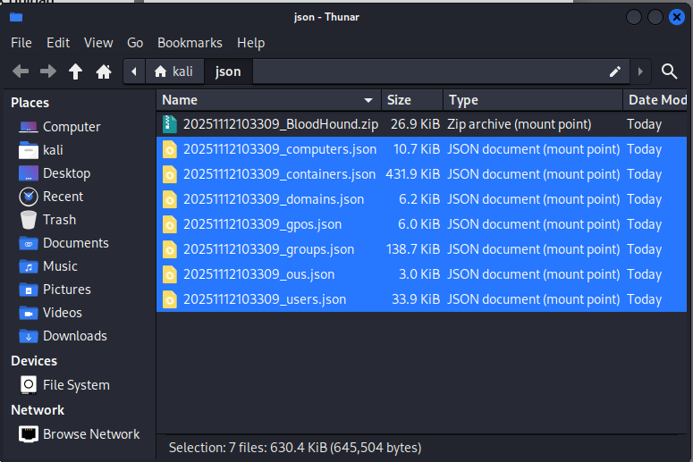Screen dimensions: 693x462
Task: Click the computers.json file icon
Action: click(x=170, y=149)
